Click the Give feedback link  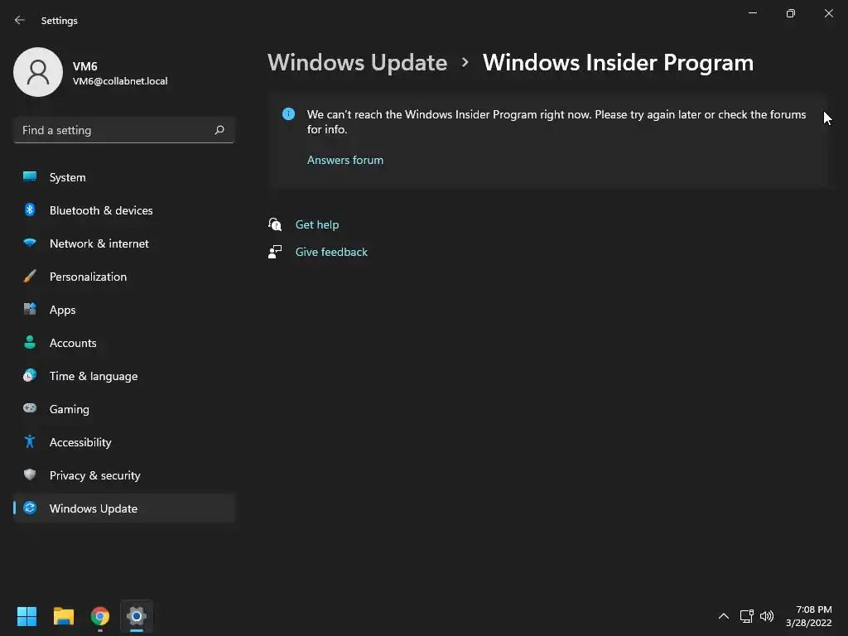tap(331, 252)
